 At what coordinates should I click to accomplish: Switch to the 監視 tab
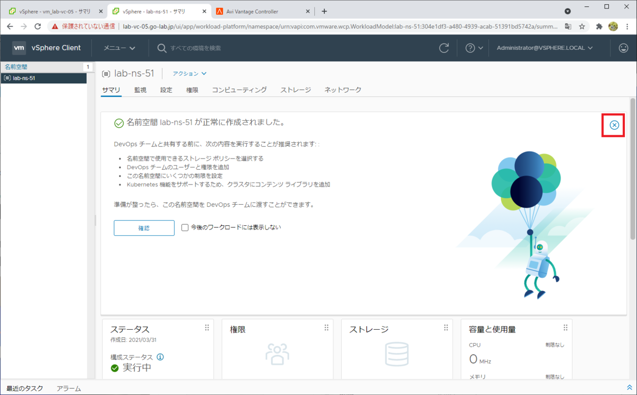point(140,90)
